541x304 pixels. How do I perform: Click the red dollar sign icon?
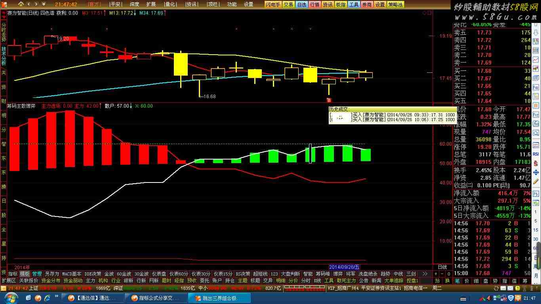point(536,163)
